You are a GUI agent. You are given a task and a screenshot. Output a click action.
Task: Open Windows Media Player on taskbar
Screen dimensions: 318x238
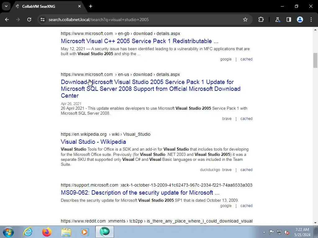click(85, 232)
